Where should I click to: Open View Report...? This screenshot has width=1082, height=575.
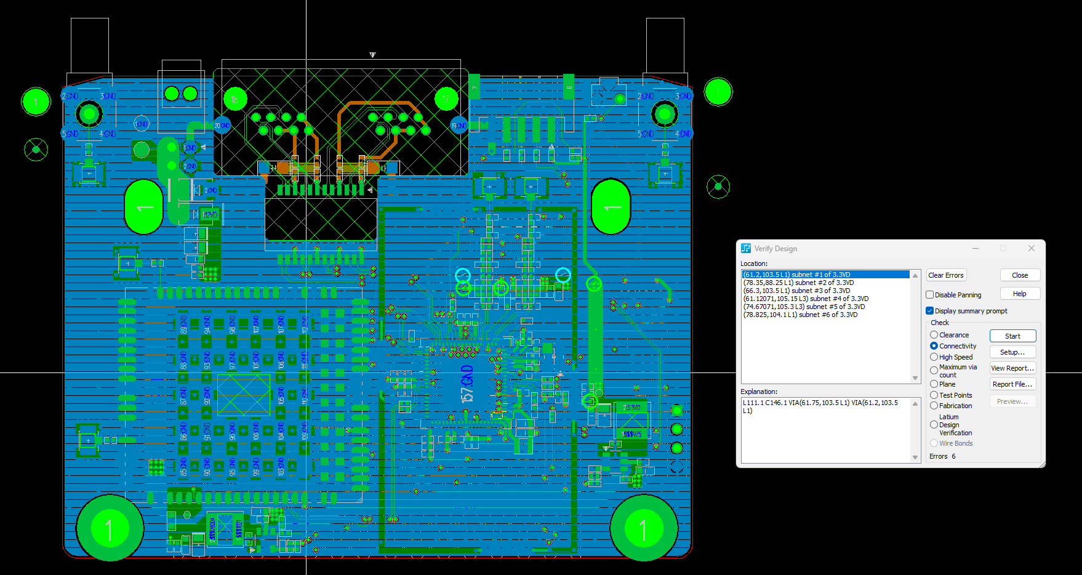1012,368
